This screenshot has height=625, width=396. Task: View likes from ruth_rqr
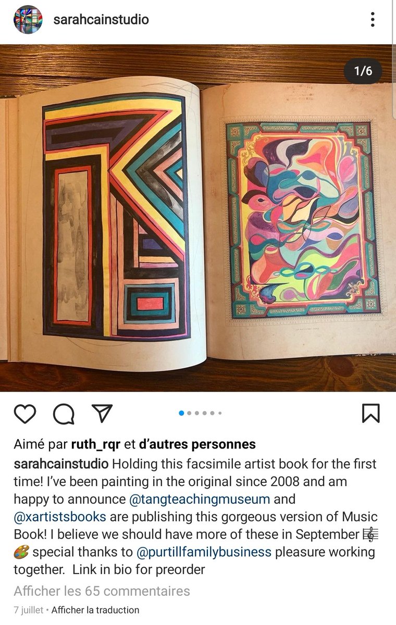[96, 444]
